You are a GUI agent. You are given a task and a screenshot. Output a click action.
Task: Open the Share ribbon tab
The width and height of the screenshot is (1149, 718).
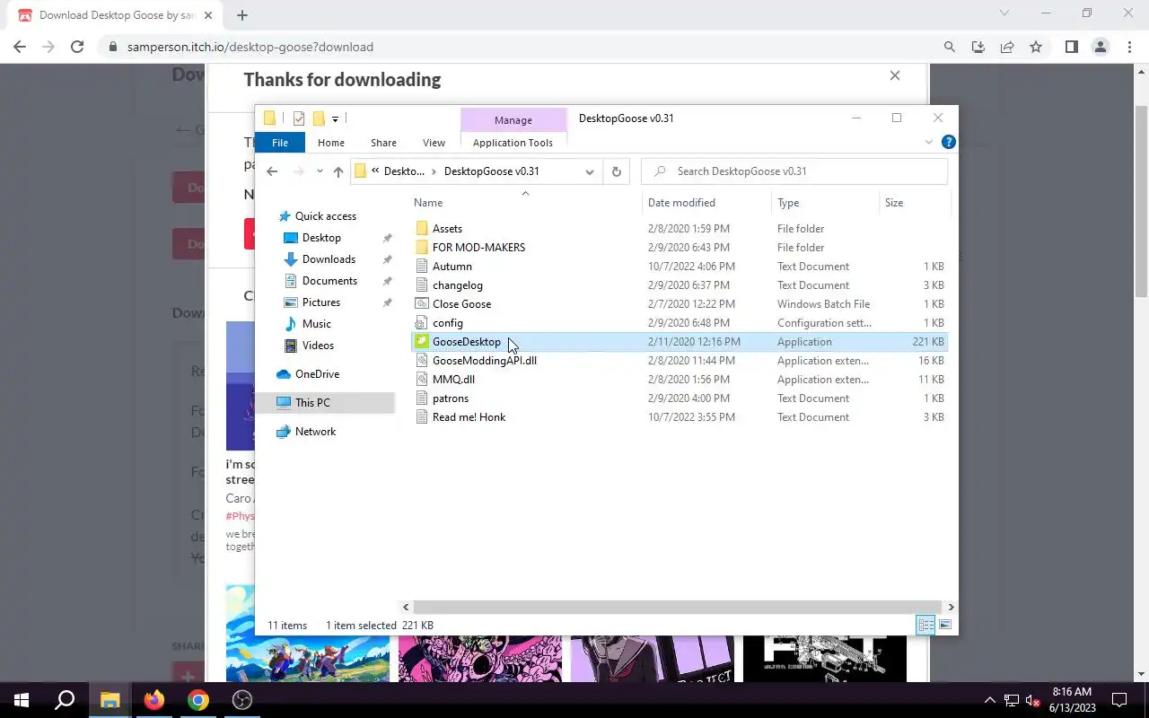[383, 143]
